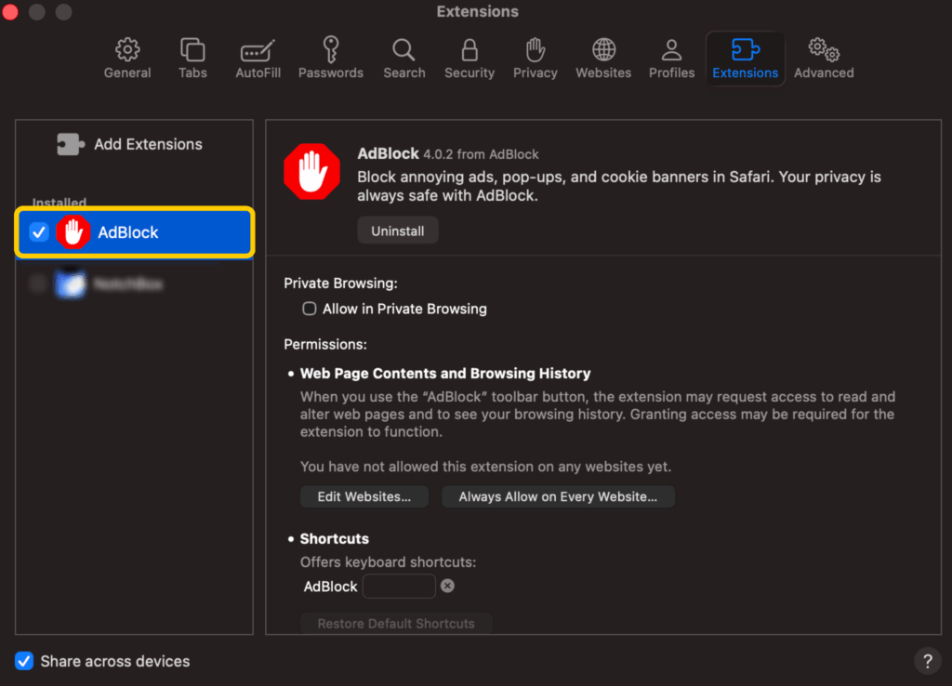952x686 pixels.
Task: Open the Passwords preferences pane
Action: pos(331,59)
